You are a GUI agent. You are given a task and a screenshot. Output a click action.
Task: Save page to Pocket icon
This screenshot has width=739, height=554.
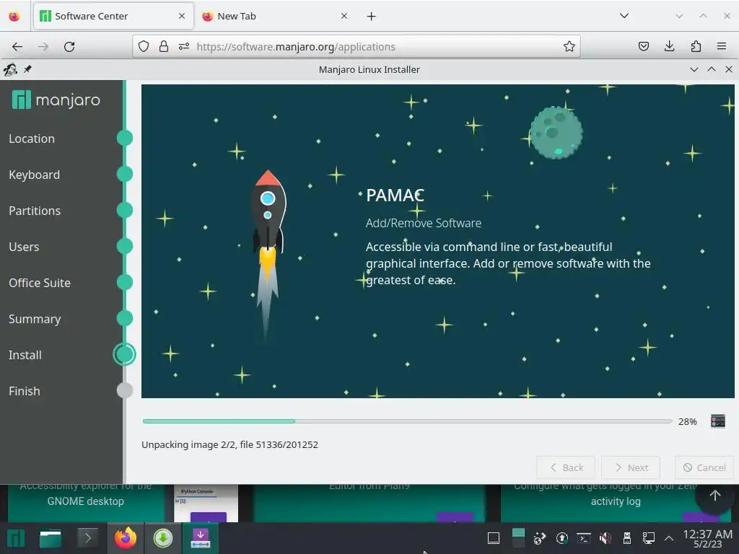(x=643, y=46)
